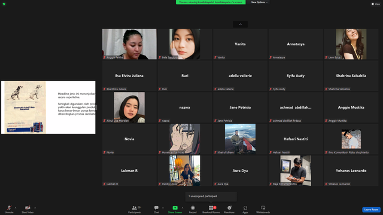The width and height of the screenshot is (383, 215).
Task: Select the Lukman R tile
Action: [129, 171]
